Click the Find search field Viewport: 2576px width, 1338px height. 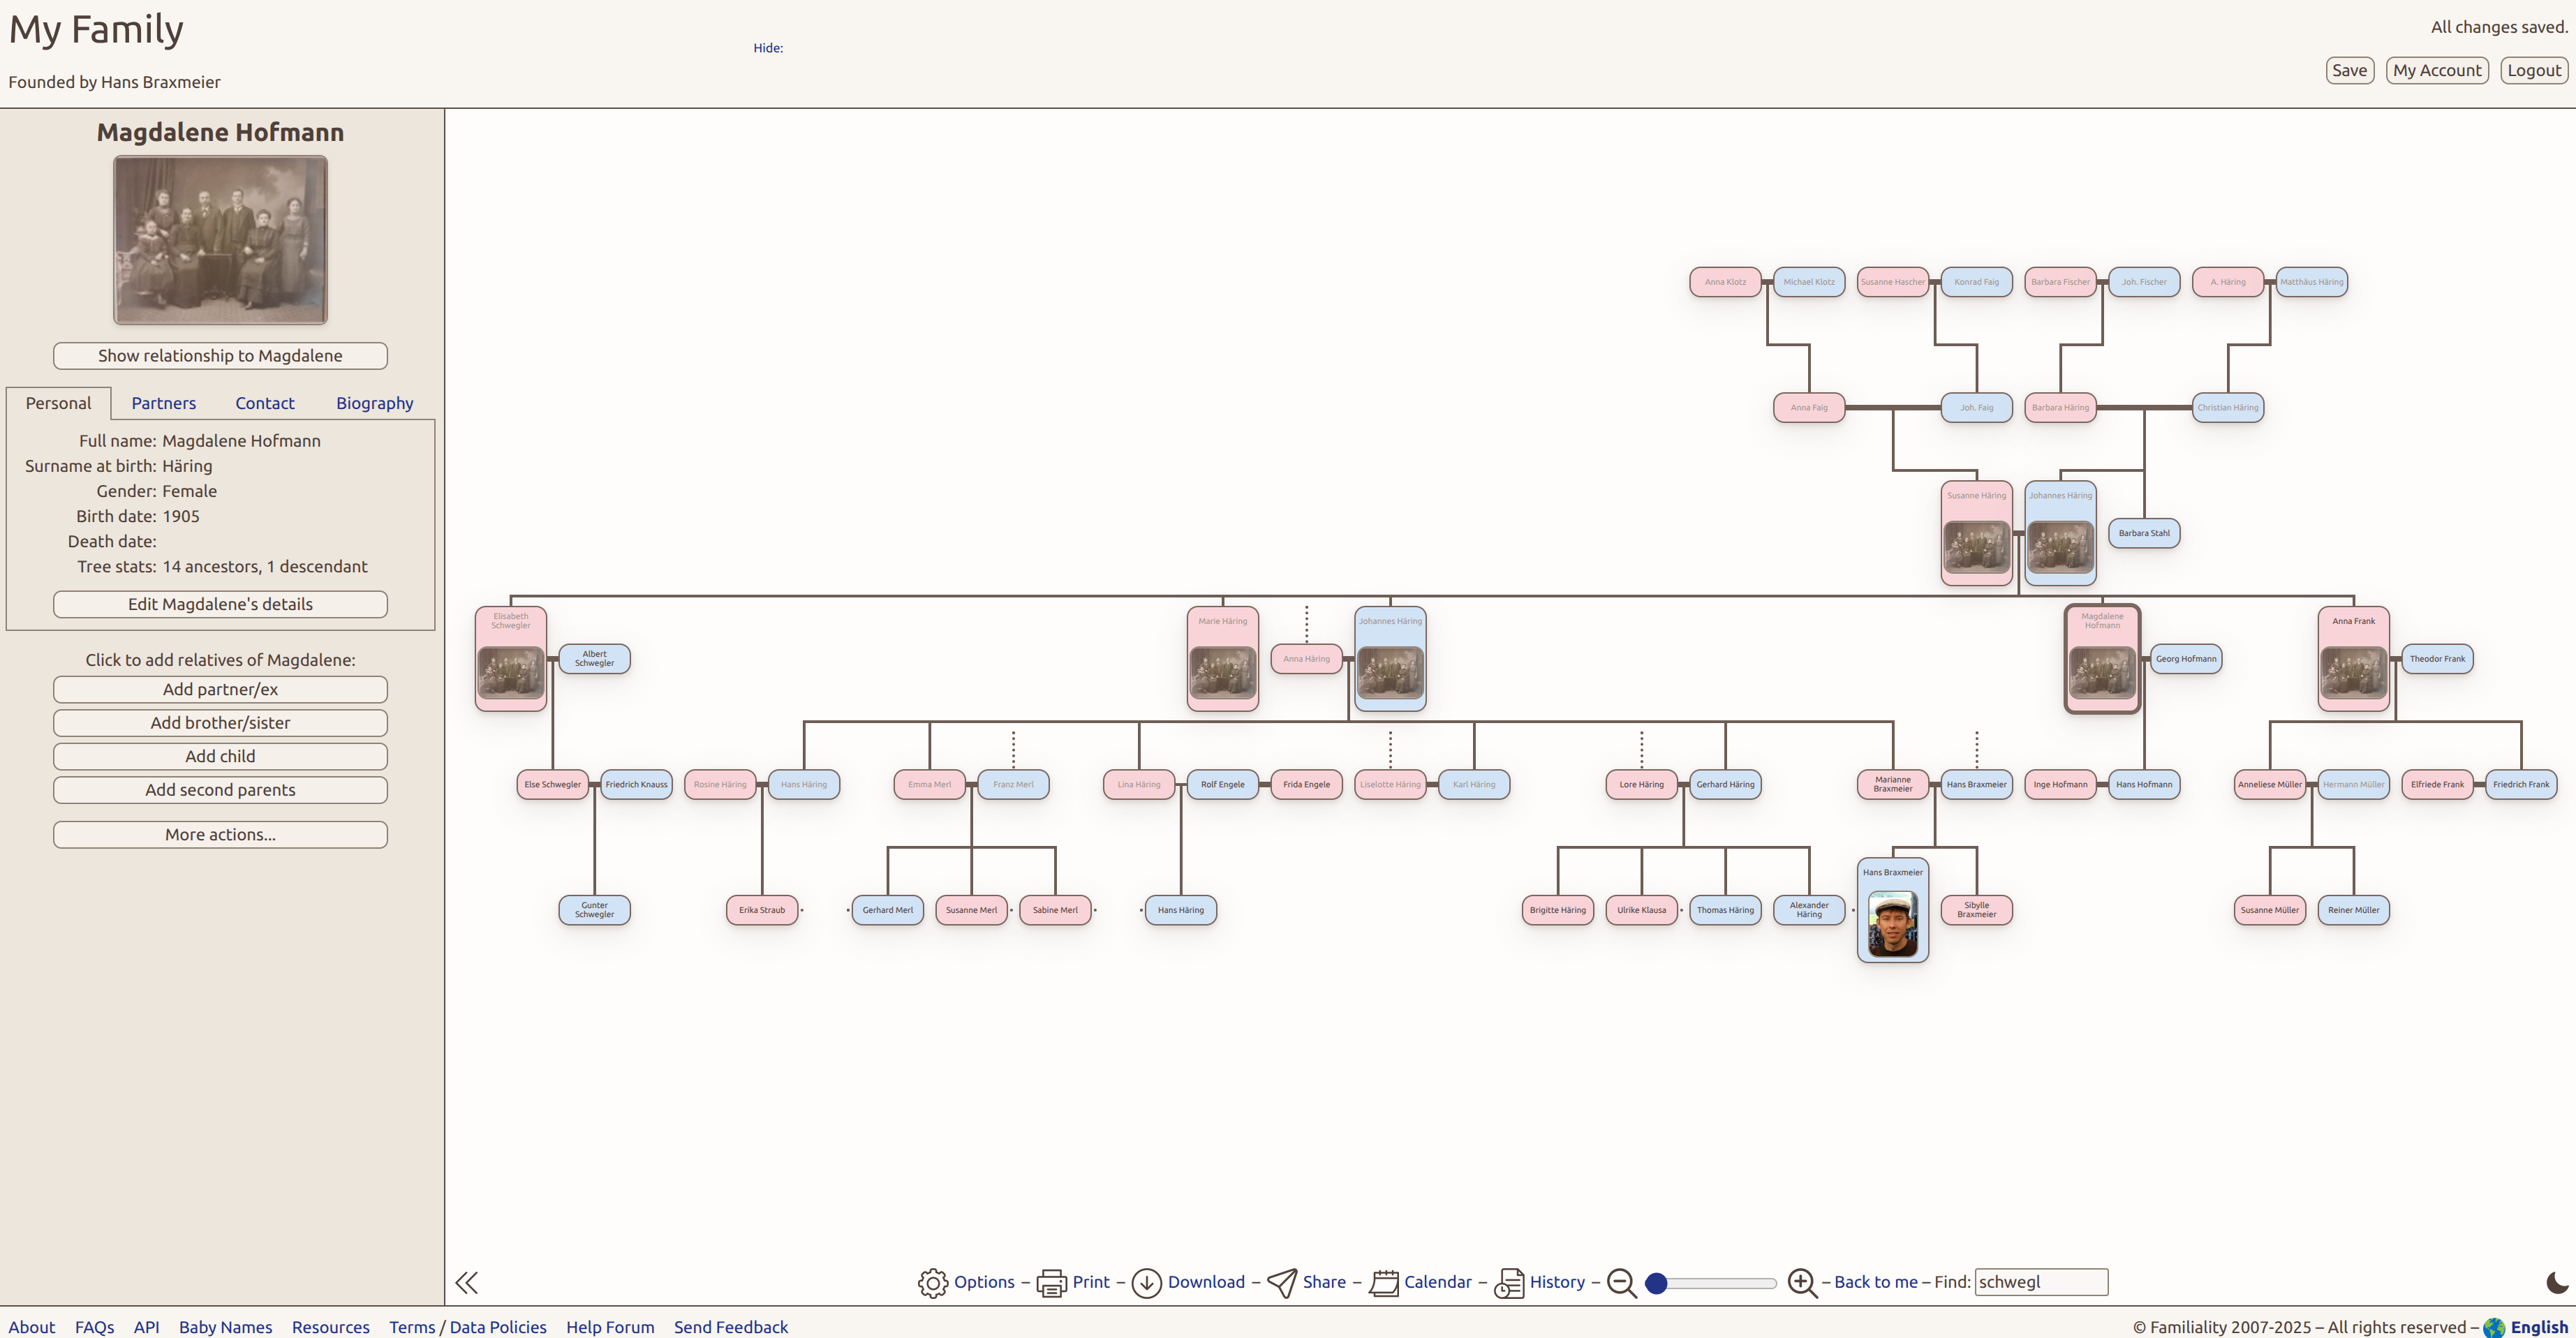(2041, 1282)
